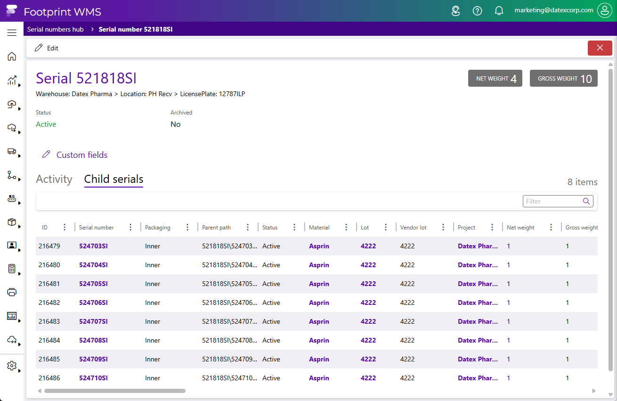Viewport: 617px width, 401px height.
Task: Click the box inventory sidebar icon
Action: (x=12, y=222)
